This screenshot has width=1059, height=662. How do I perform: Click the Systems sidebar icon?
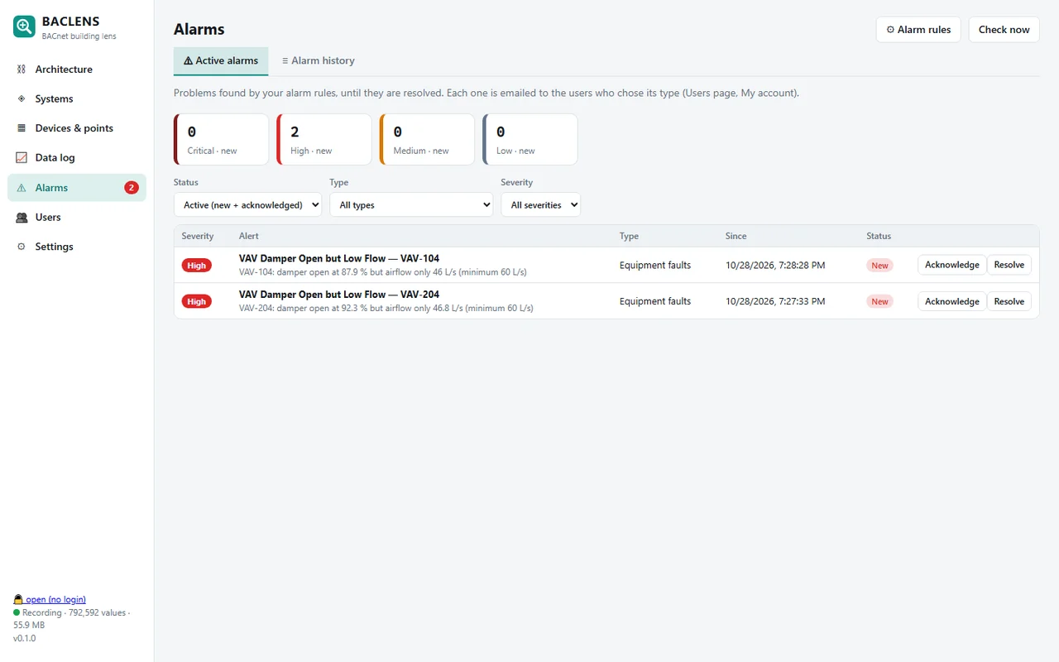(22, 98)
